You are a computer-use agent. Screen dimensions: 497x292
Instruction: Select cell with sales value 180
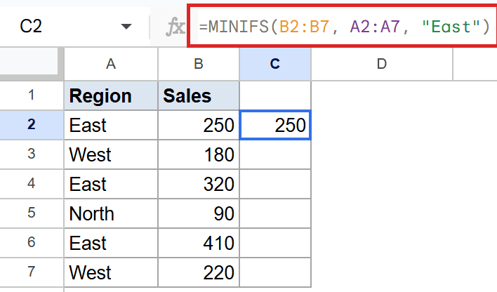coord(199,154)
